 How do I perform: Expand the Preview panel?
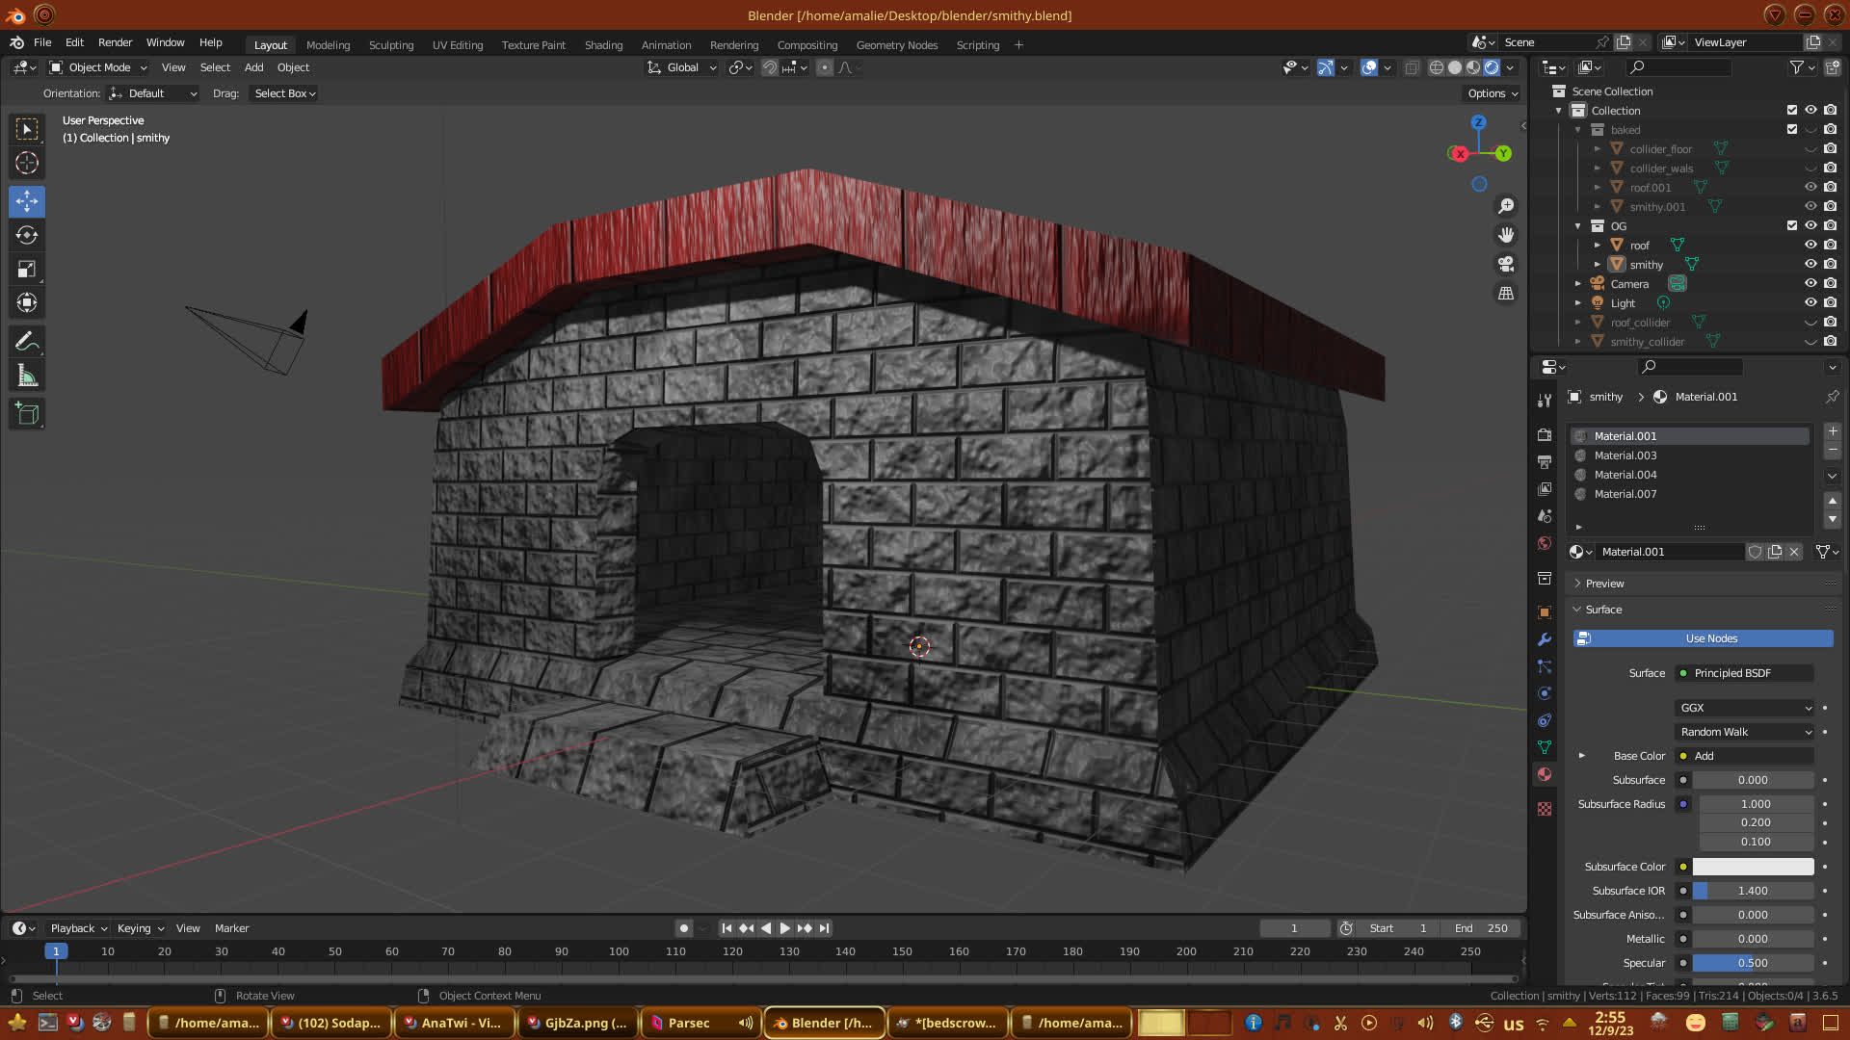(x=1604, y=584)
